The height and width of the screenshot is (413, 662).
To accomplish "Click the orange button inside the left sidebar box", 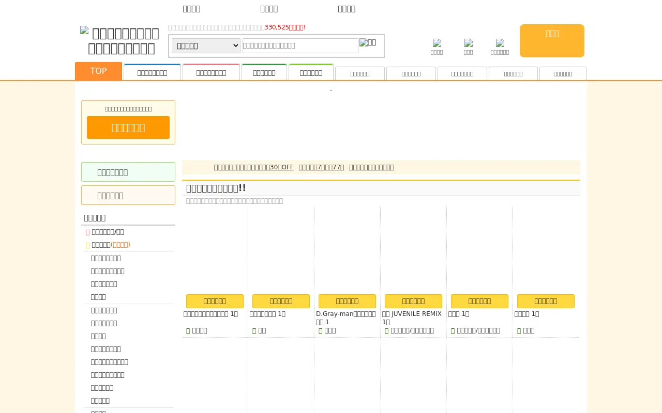I will (128, 128).
